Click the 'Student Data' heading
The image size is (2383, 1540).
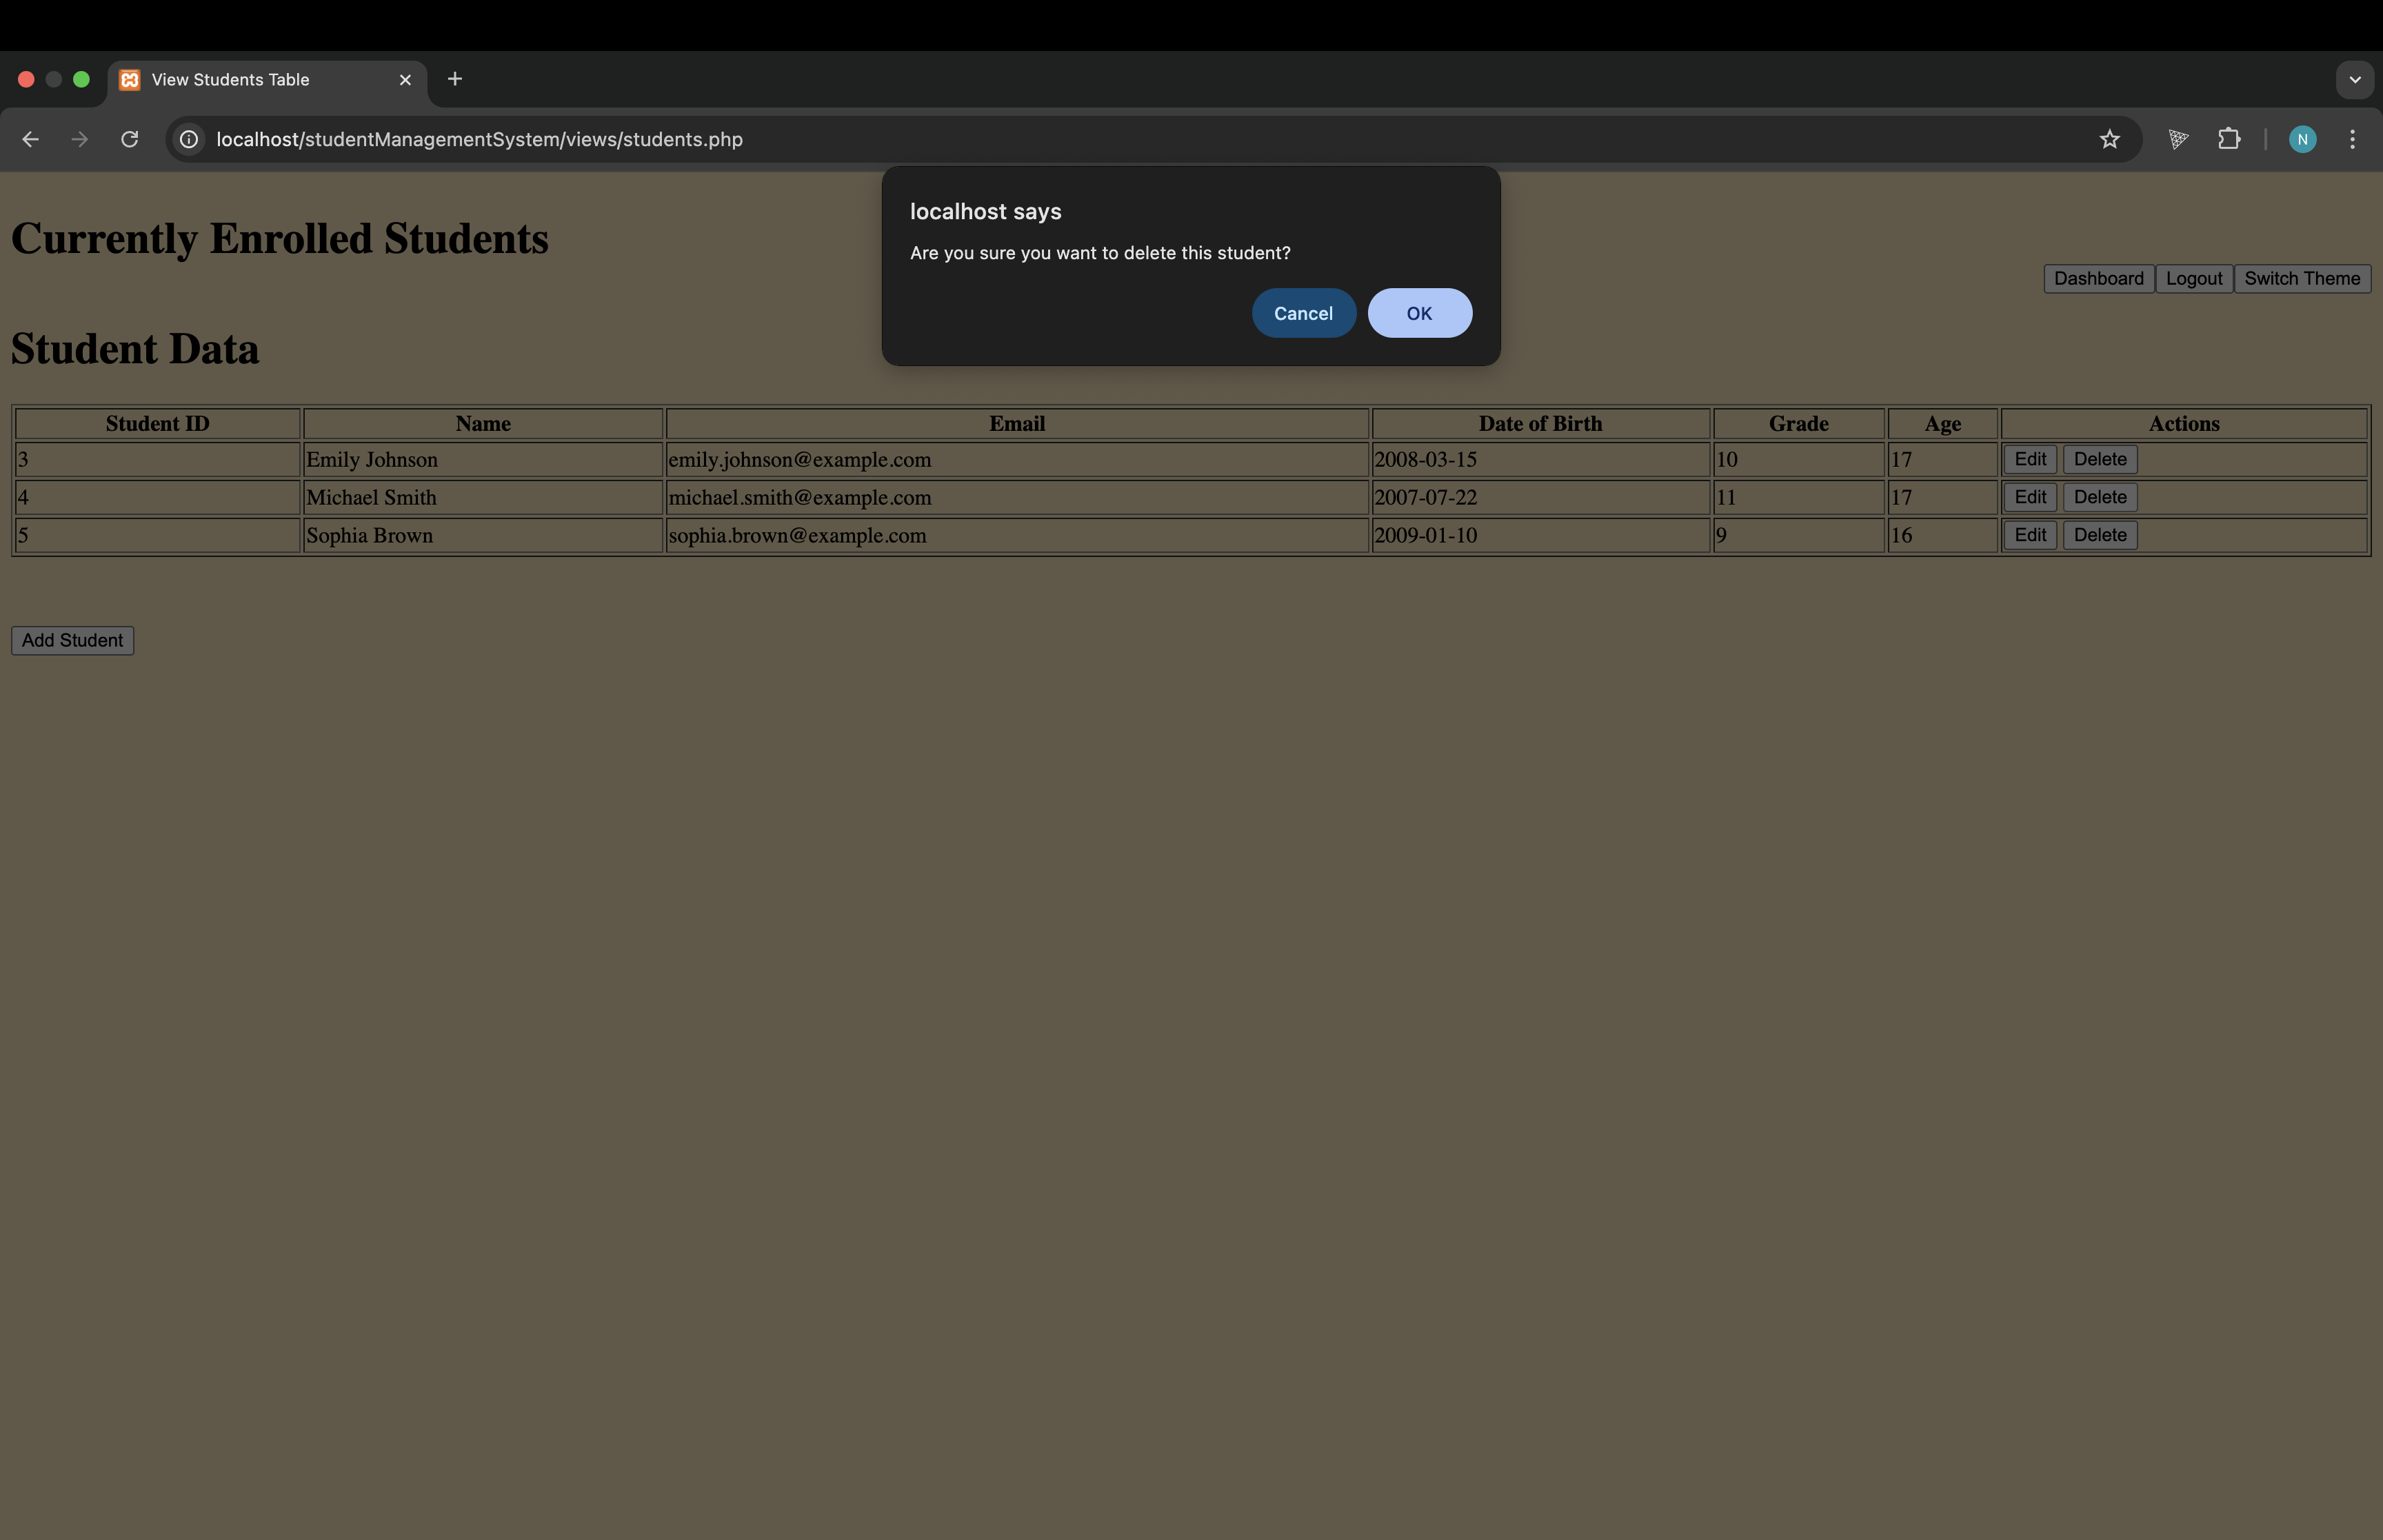click(x=135, y=349)
